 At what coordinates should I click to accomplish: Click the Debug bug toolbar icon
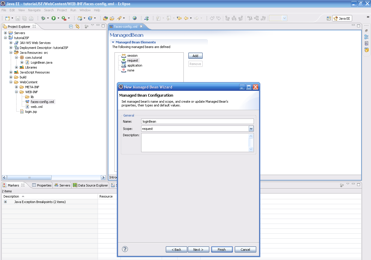[43, 18]
